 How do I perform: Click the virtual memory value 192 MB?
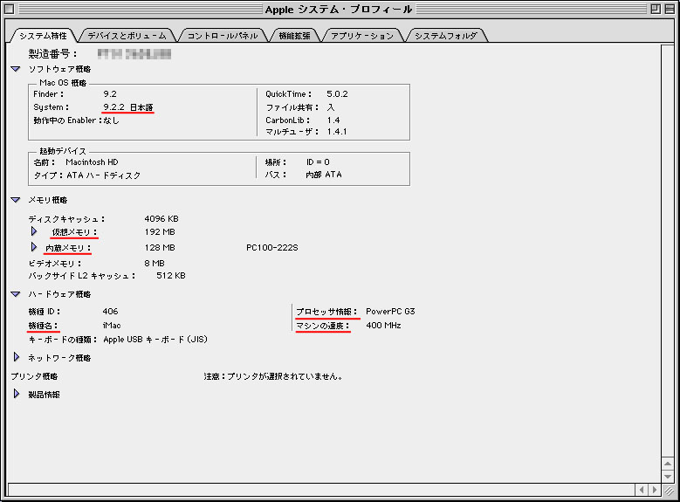[160, 232]
